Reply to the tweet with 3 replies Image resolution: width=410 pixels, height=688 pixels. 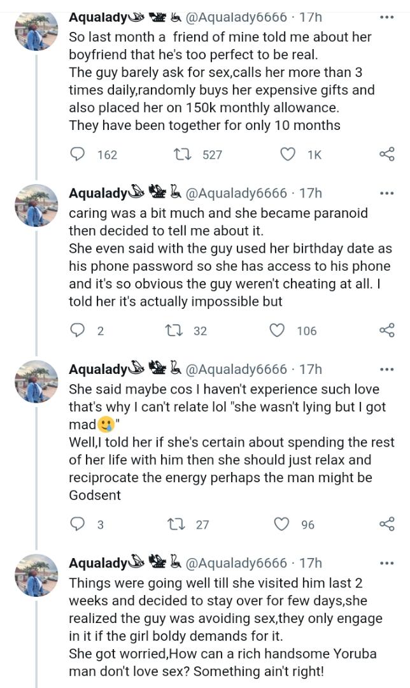point(78,524)
